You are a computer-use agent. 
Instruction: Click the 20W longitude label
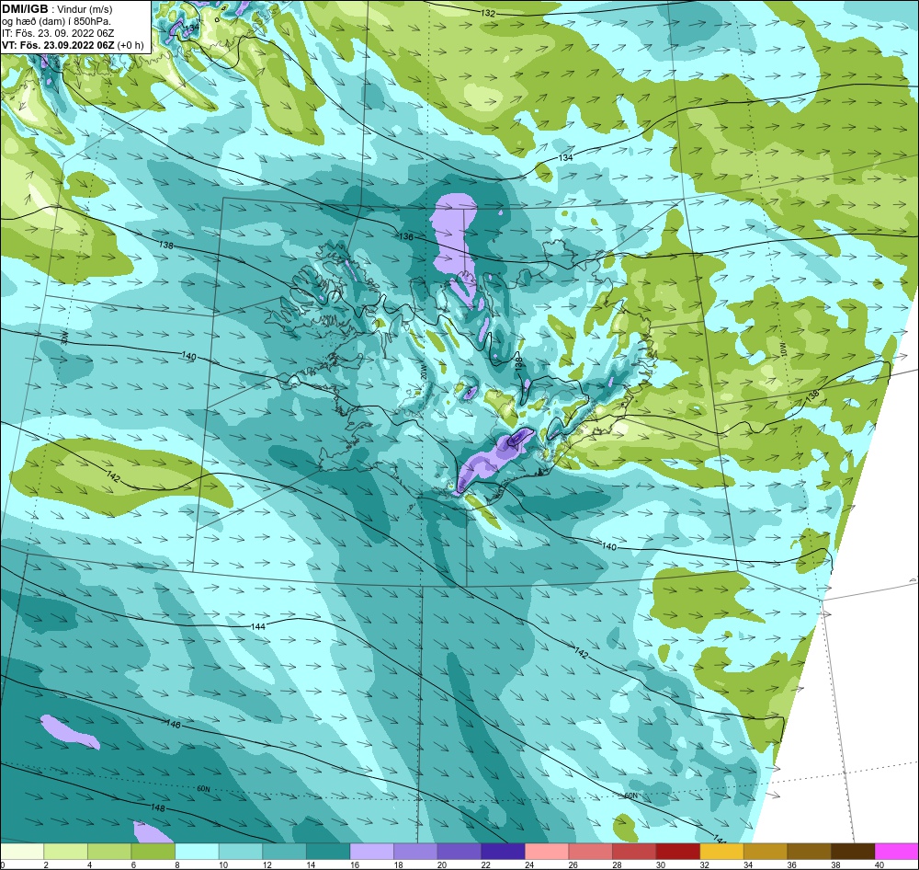click(423, 373)
